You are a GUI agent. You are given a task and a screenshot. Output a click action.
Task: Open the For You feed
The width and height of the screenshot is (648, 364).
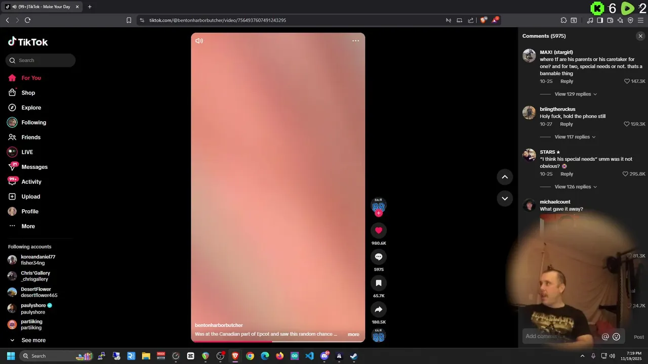point(31,78)
